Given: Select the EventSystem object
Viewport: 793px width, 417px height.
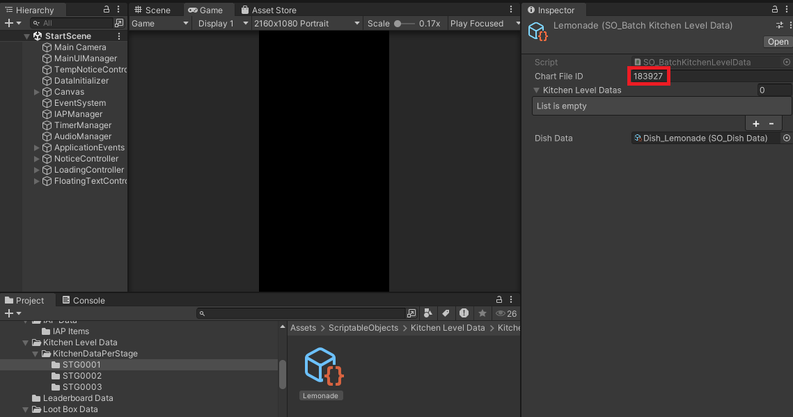Looking at the screenshot, I should coord(80,103).
